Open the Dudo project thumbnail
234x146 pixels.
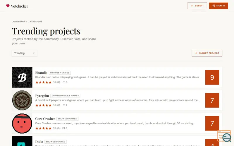click(22, 141)
